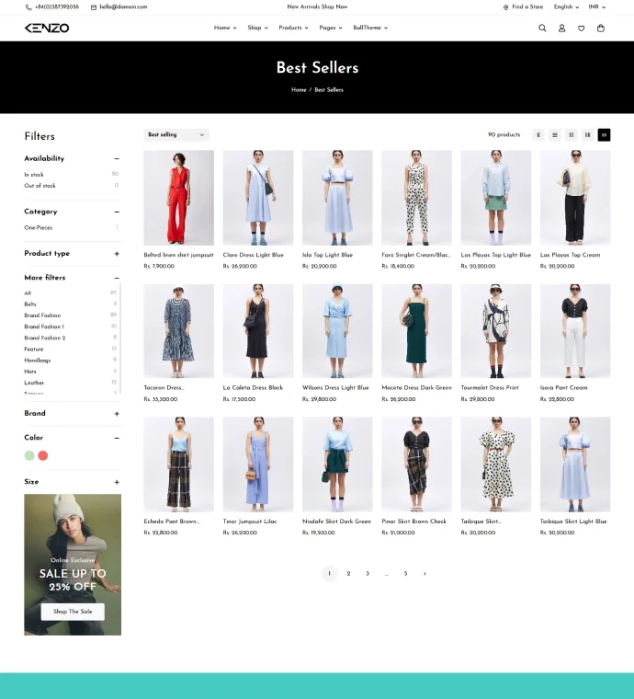
Task: Click the Nisdafe Skirt Dark Green title
Action: [336, 521]
